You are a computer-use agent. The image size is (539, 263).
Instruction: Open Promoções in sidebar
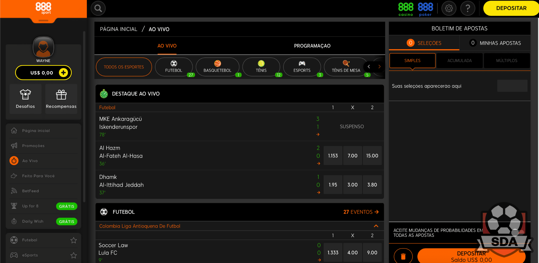point(43,146)
